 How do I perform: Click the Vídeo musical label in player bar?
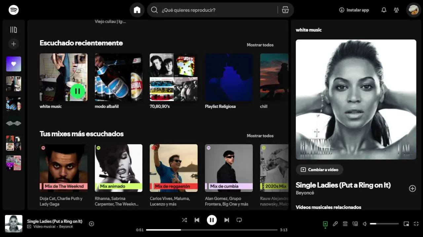tap(44, 226)
